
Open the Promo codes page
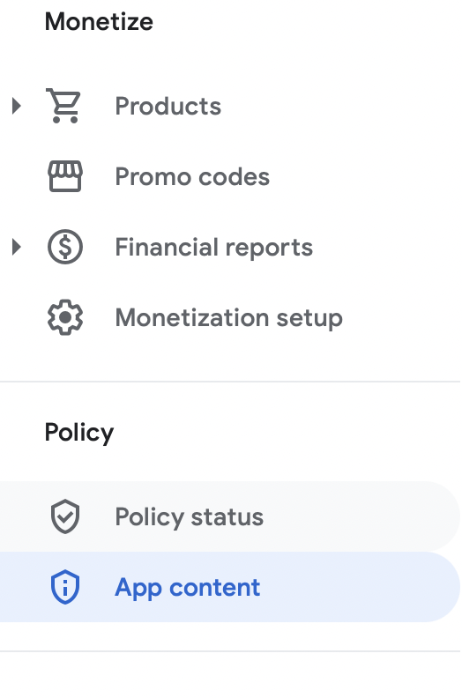(192, 177)
